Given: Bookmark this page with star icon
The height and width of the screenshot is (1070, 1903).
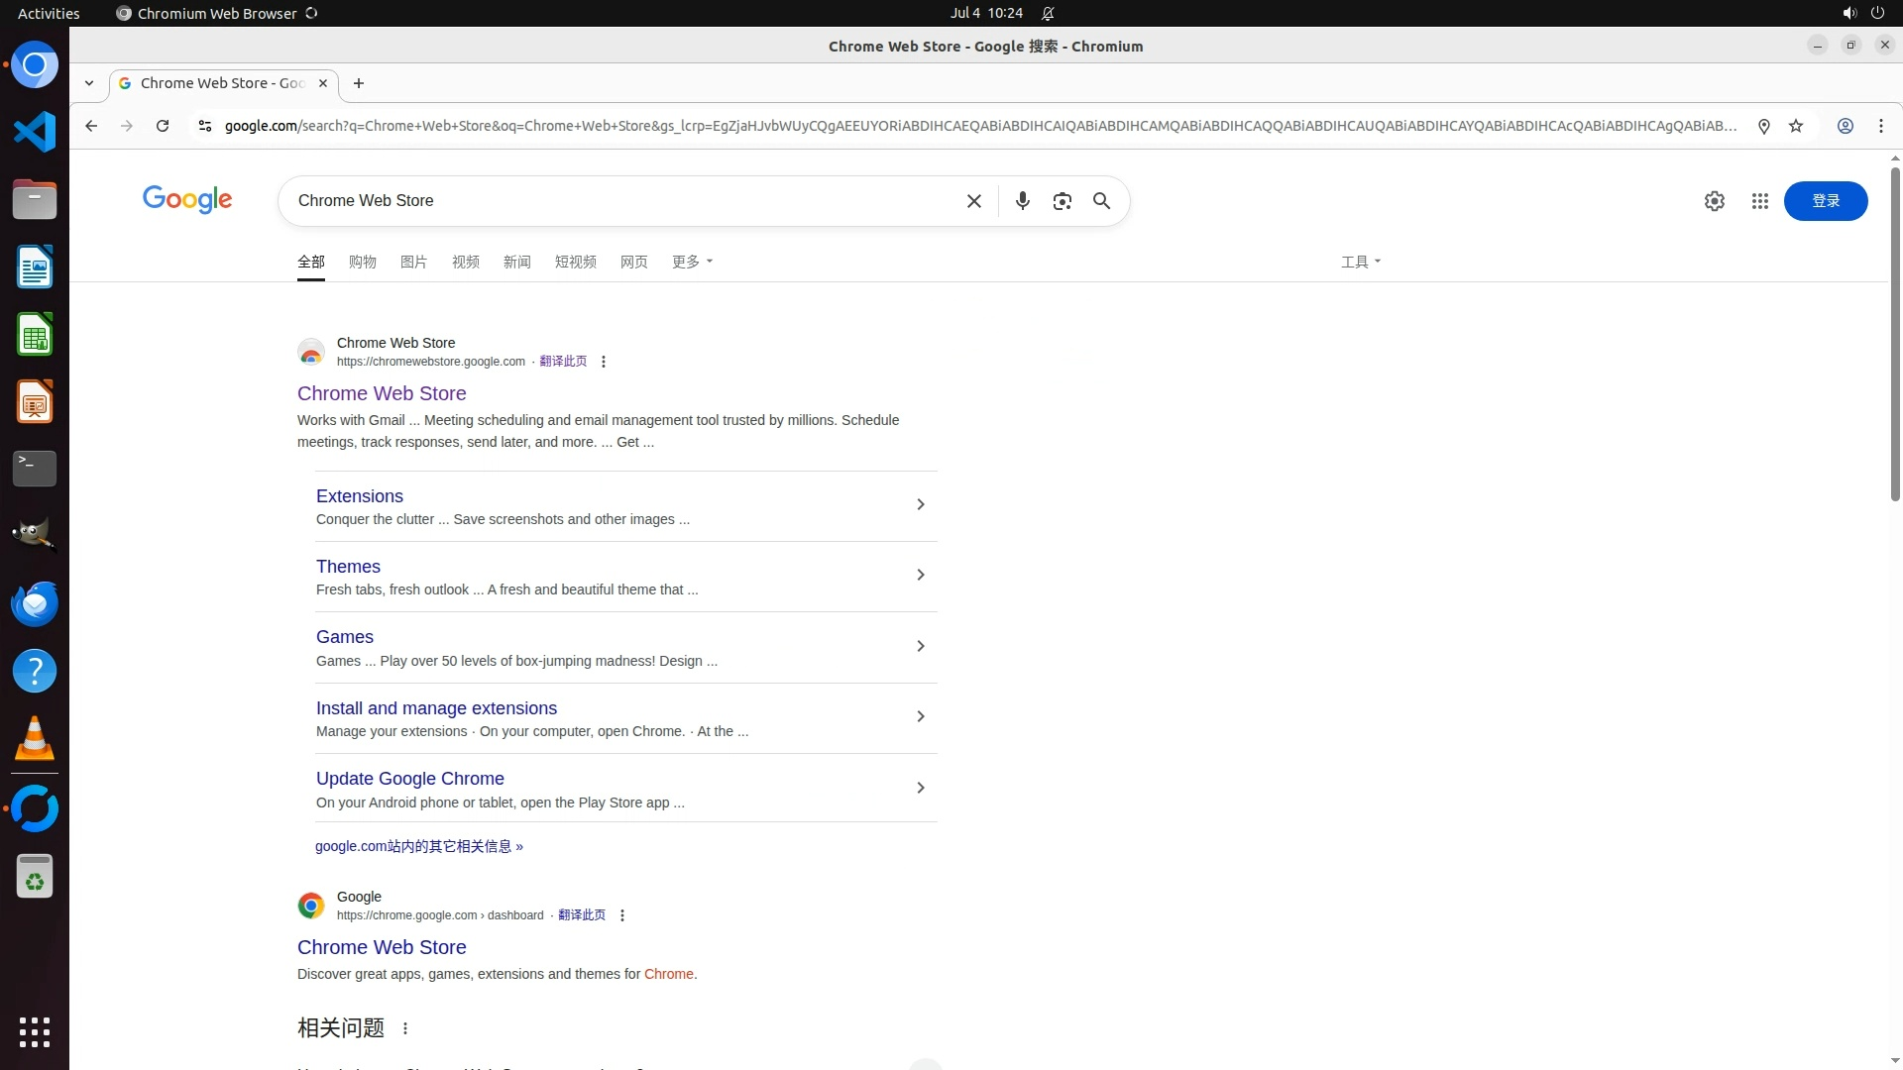Looking at the screenshot, I should point(1795,126).
